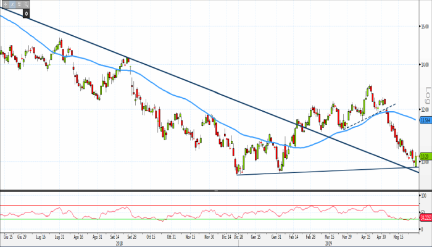
Task: Select the crosshair cursor tool
Action: [x=6, y=4]
